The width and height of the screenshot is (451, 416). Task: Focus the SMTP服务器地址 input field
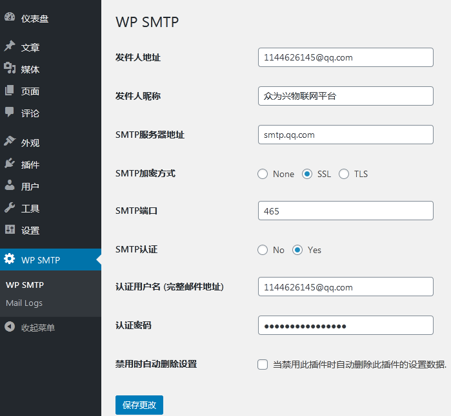coord(346,135)
